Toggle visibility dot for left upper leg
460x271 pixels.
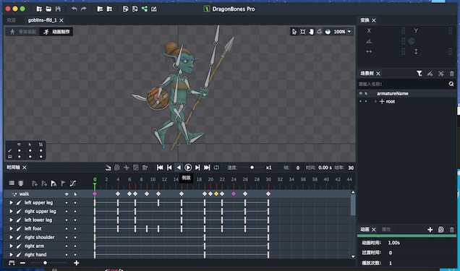(x=67, y=203)
